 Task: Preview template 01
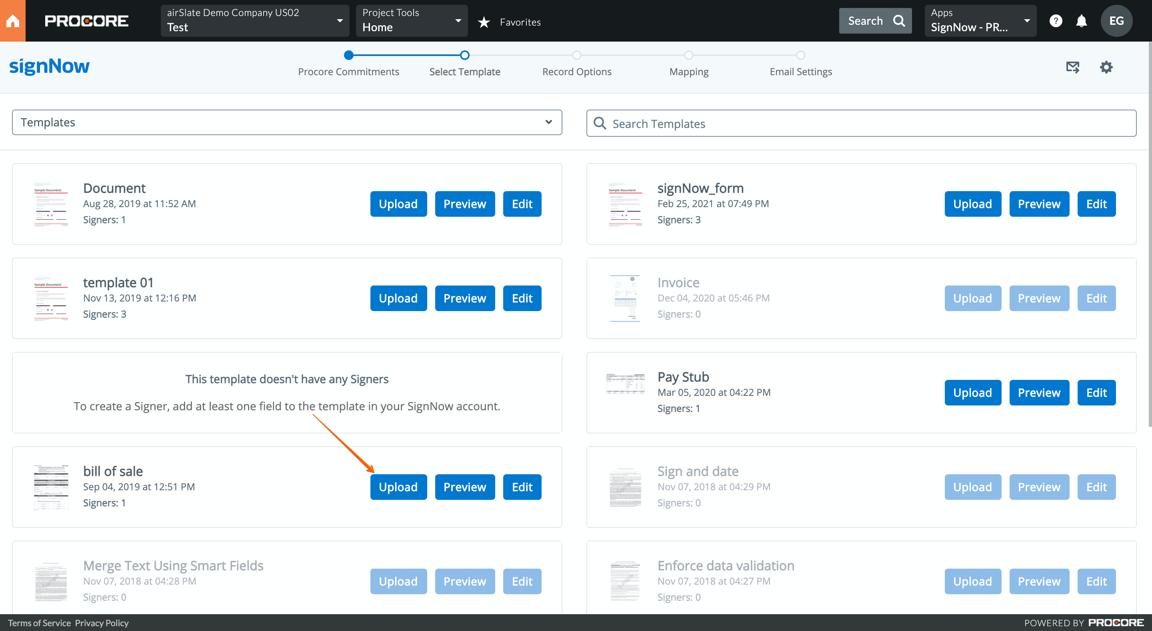[x=465, y=298]
